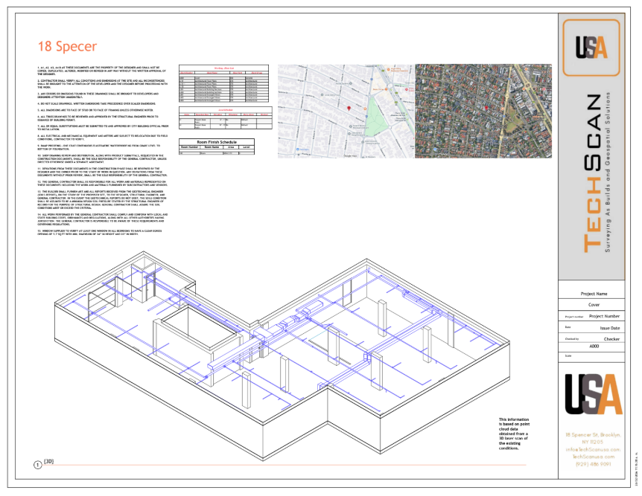Click the A000 sheet number

click(x=594, y=347)
